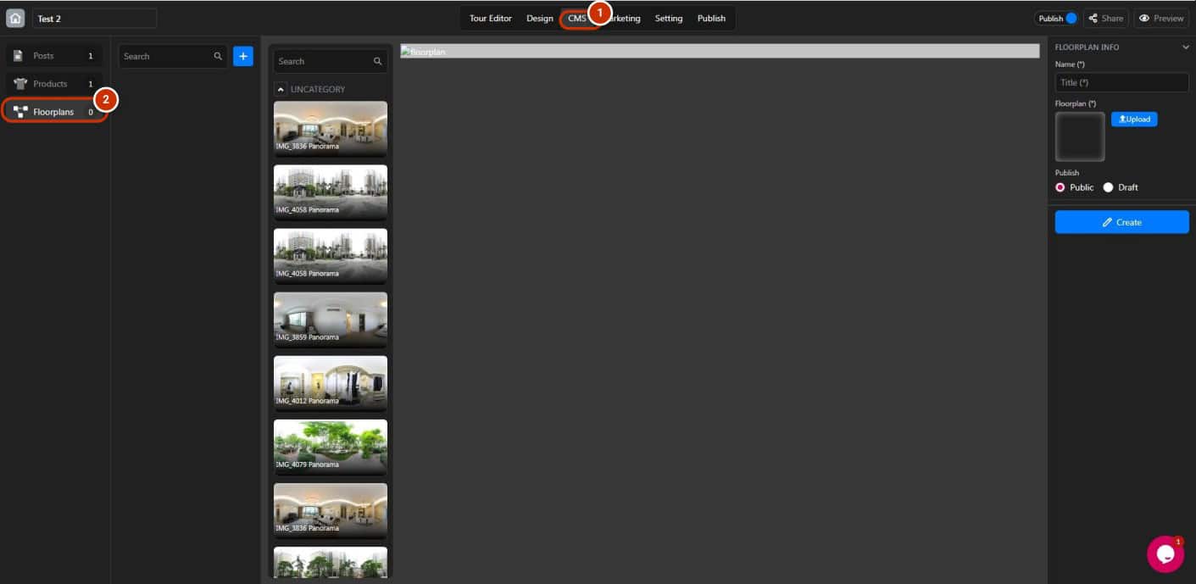The width and height of the screenshot is (1196, 584).
Task: Click the blue Create button
Action: 1121,222
